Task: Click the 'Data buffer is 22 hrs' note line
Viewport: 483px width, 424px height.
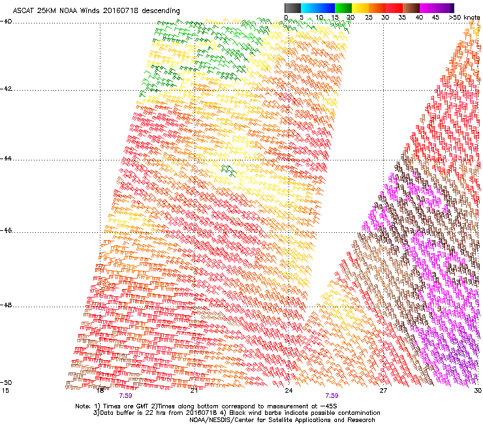Action: (236, 413)
